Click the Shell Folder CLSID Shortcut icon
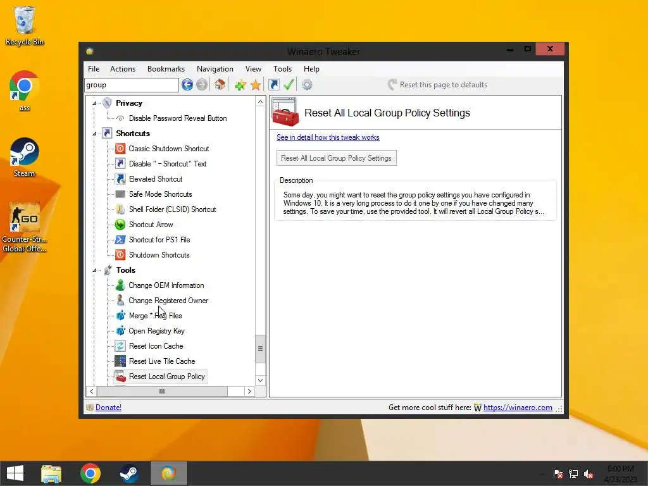 [120, 209]
